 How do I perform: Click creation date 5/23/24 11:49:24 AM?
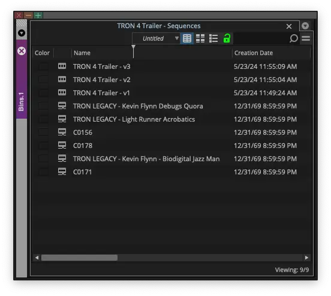(x=266, y=93)
